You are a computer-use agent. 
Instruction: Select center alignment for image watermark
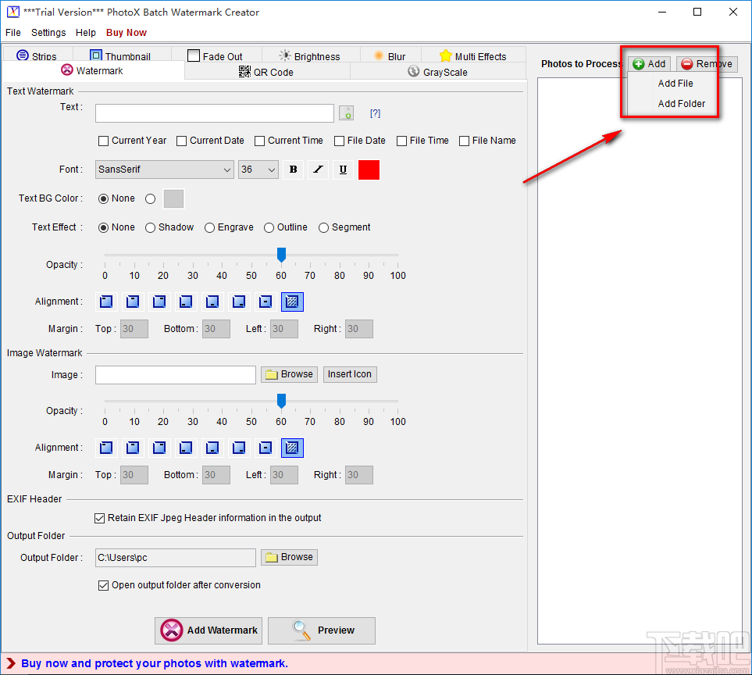click(x=266, y=448)
